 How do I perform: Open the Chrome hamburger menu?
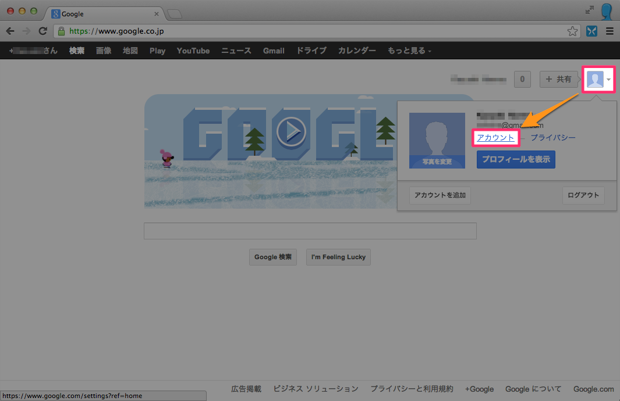tap(610, 31)
